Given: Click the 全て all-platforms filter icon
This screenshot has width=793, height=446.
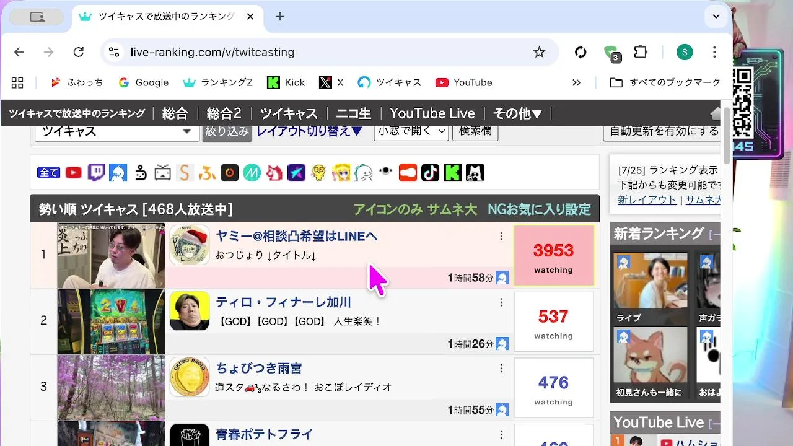Looking at the screenshot, I should [49, 173].
